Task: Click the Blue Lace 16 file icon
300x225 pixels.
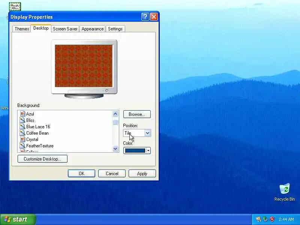Action: 22,126
